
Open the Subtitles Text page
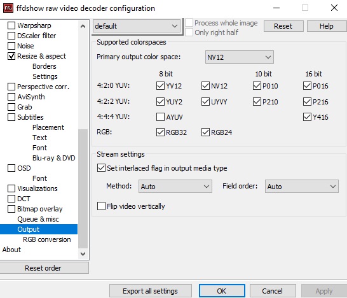coord(39,138)
